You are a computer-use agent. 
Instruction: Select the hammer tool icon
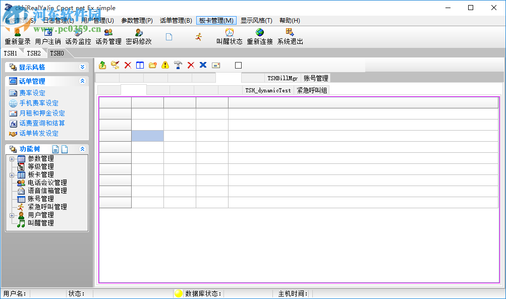coord(178,65)
